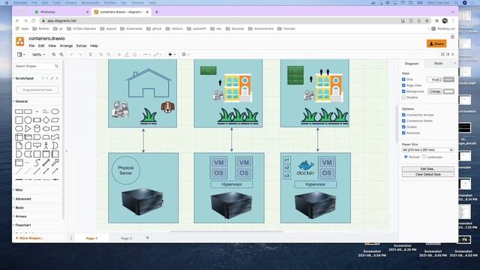The width and height of the screenshot is (480, 270).
Task: Click the zoom in magnifier icon
Action: (54, 55)
